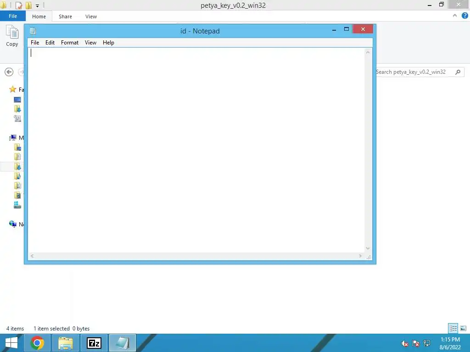
Task: Open the Videos folder under This PC
Action: (x=17, y=195)
